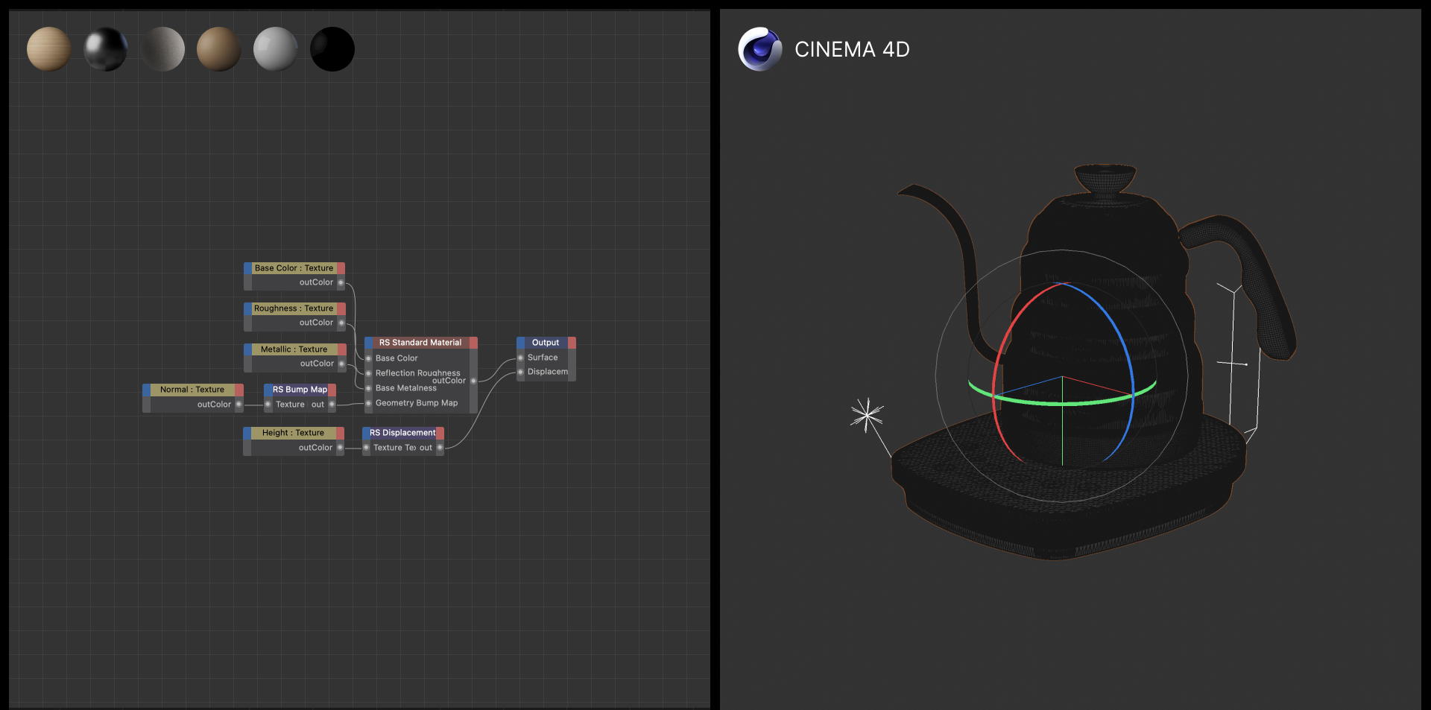
Task: Select the light gray glossy material sphere
Action: (275, 49)
